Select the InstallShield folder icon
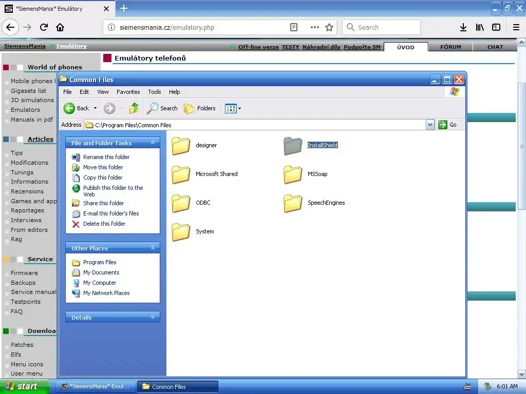Screen dimensions: 526x394 292,146
